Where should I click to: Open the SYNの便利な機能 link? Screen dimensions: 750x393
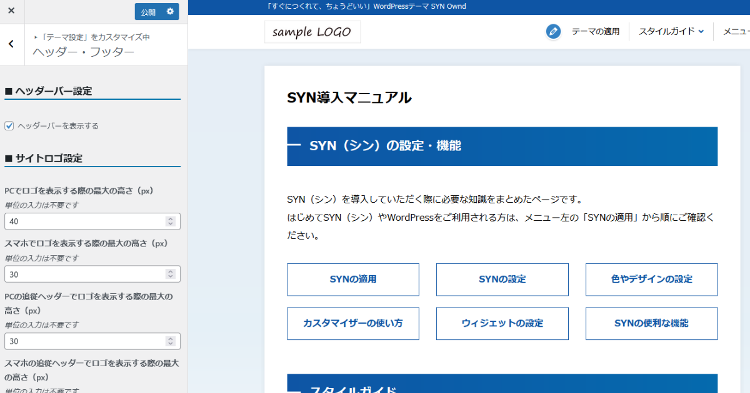point(651,323)
